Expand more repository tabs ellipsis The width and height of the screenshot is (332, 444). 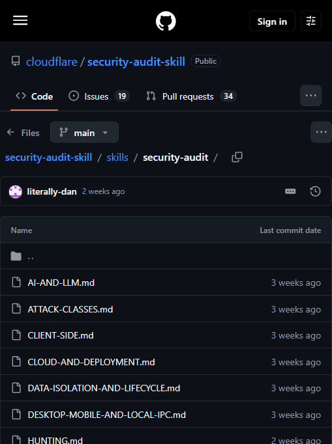[x=311, y=96]
